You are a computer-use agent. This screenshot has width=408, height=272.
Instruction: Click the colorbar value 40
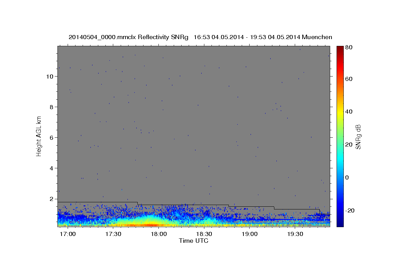tap(348, 112)
